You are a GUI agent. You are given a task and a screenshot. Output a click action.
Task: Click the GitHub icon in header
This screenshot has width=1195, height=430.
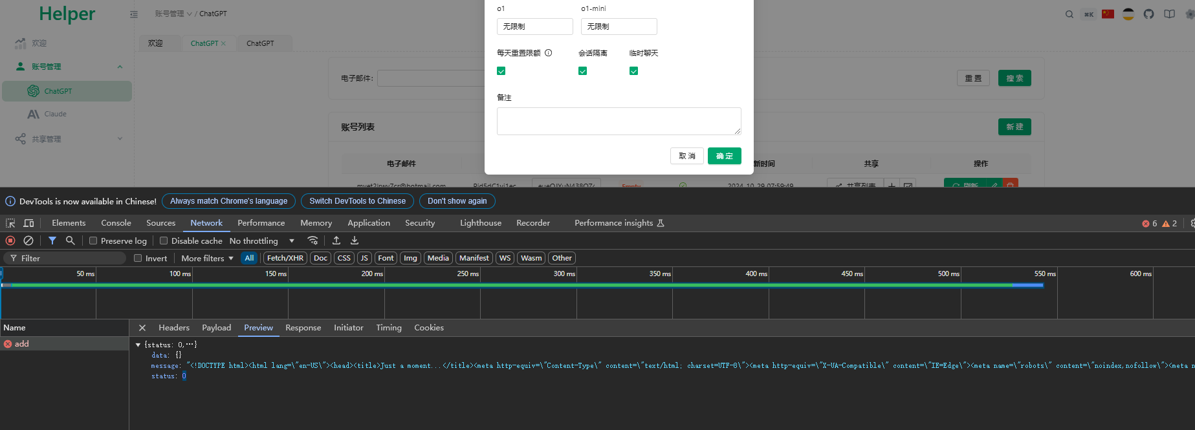[x=1148, y=14]
